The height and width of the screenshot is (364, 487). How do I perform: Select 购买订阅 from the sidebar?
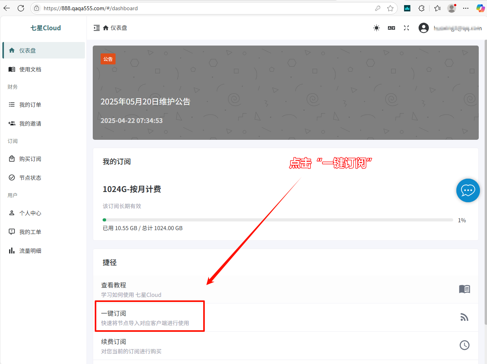pos(30,159)
